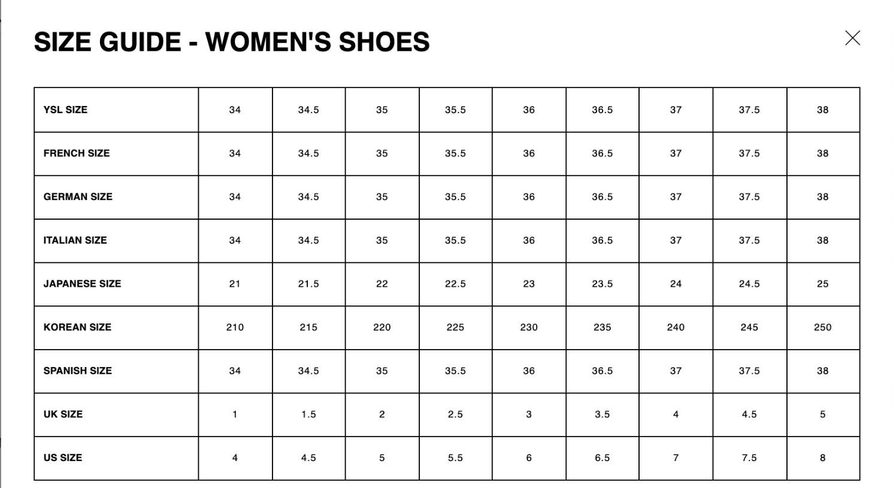
Task: Click the Size Guide - Women's Shoes heading
Action: [x=232, y=42]
